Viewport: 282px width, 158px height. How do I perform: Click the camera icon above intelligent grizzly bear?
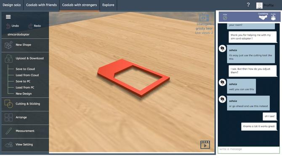[204, 18]
